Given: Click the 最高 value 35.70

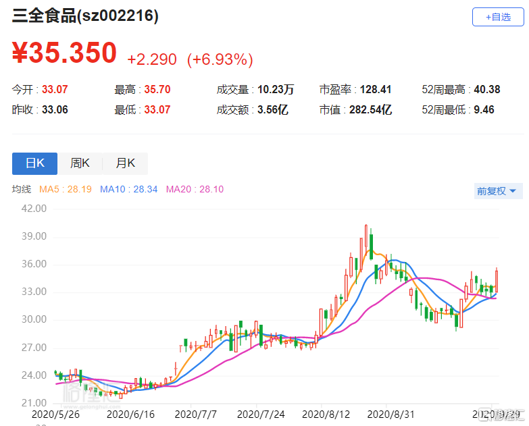Looking at the screenshot, I should pyautogui.click(x=157, y=89).
